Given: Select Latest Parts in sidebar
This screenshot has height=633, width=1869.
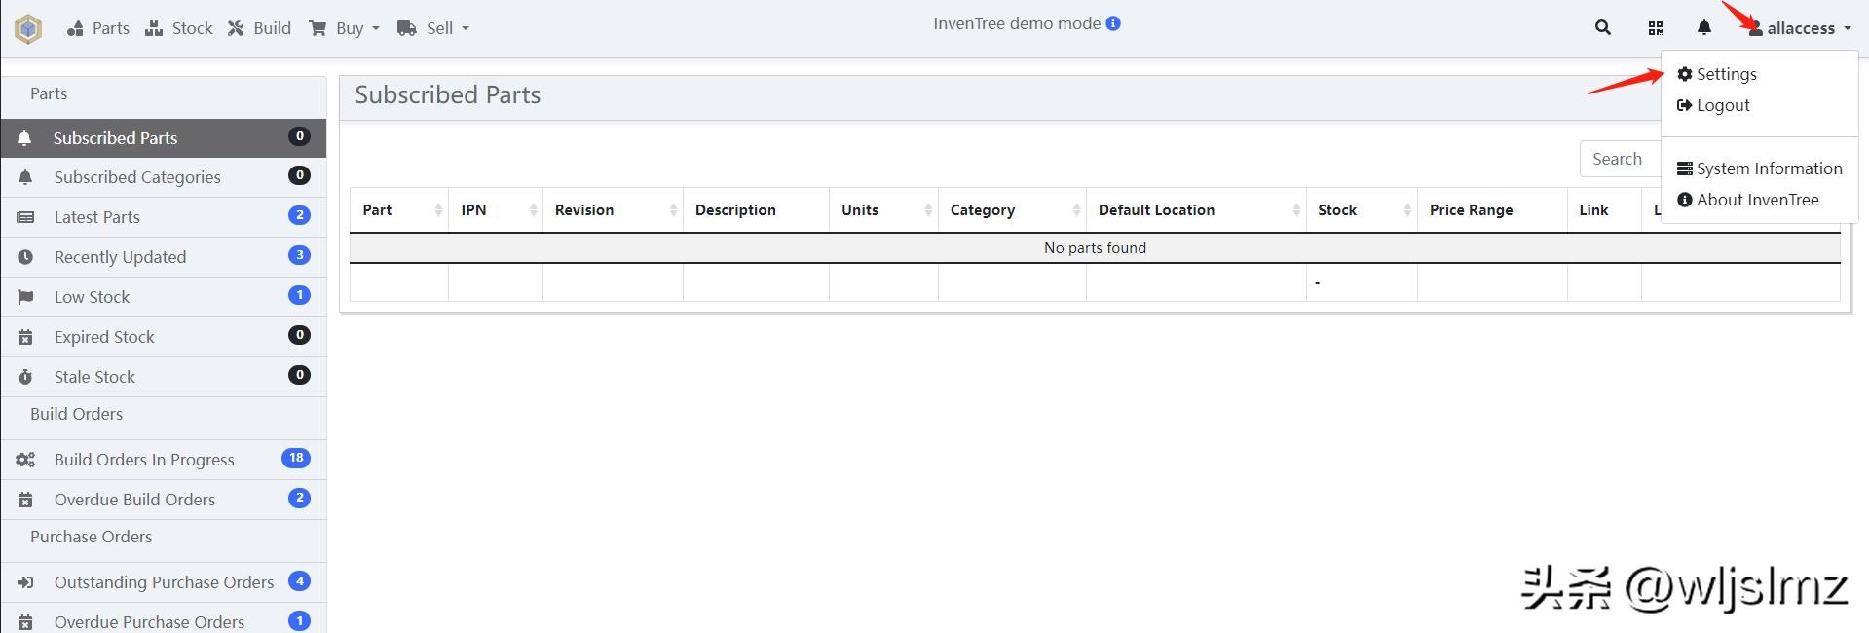Looking at the screenshot, I should pos(97,217).
